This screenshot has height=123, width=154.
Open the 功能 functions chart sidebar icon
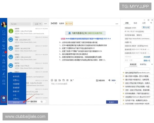pos(4,82)
